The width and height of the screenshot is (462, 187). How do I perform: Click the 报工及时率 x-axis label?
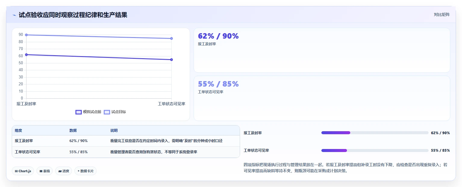[26, 104]
